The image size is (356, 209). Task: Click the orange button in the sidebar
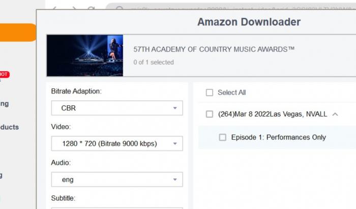click(x=18, y=32)
